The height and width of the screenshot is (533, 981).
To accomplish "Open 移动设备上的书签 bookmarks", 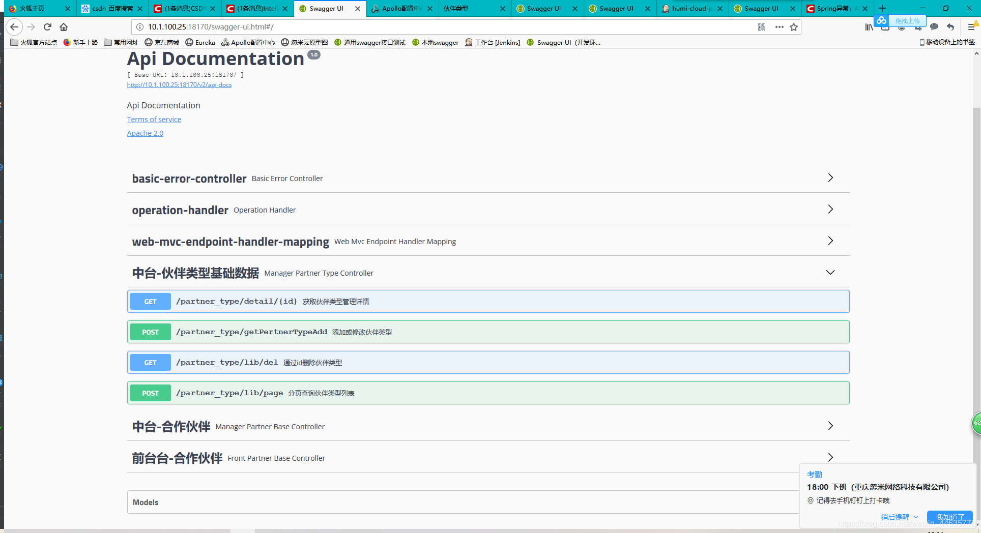I will pyautogui.click(x=947, y=42).
